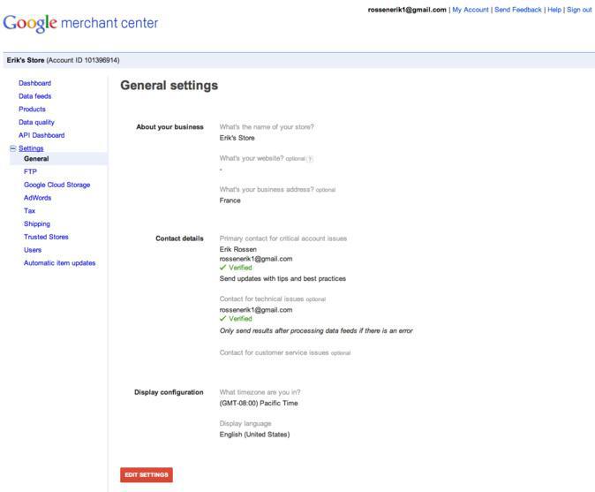The height and width of the screenshot is (492, 595).
Task: Click the website help question mark icon
Action: [x=310, y=159]
